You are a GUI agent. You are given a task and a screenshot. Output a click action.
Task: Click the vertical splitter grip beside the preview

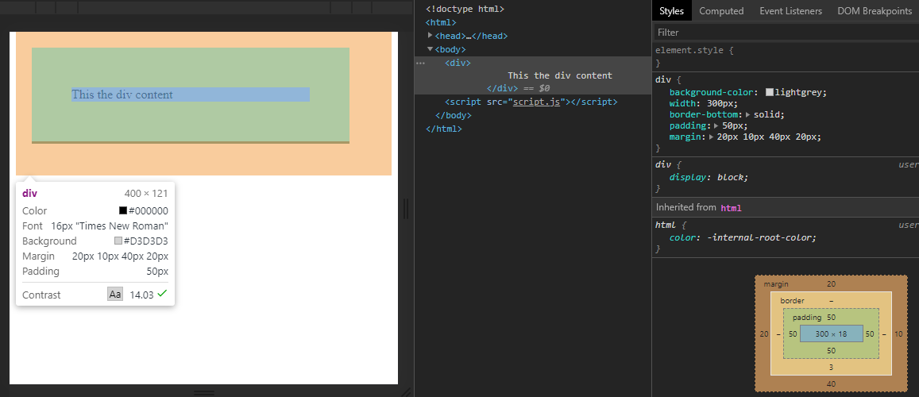(406, 209)
